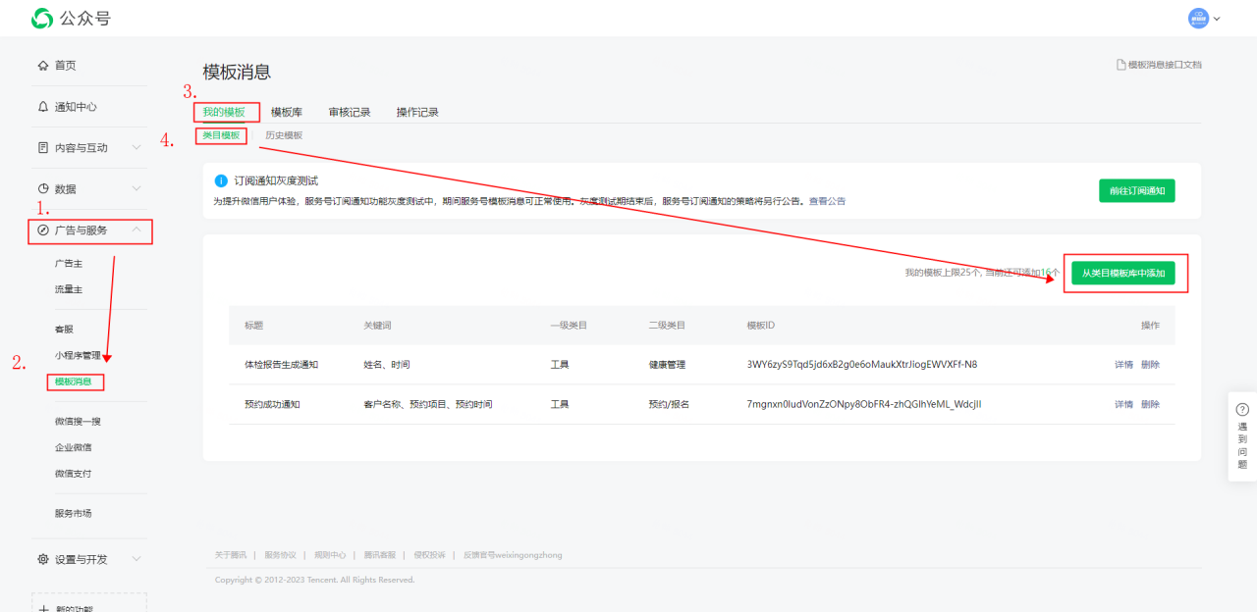Click the 遇到问题 help question icon

pos(1242,409)
